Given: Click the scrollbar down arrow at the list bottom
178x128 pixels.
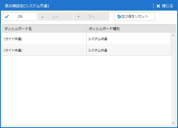Looking at the screenshot, I should coord(173,123).
